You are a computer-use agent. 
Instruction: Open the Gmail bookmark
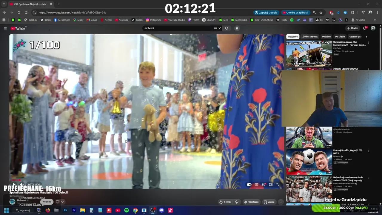point(92,20)
